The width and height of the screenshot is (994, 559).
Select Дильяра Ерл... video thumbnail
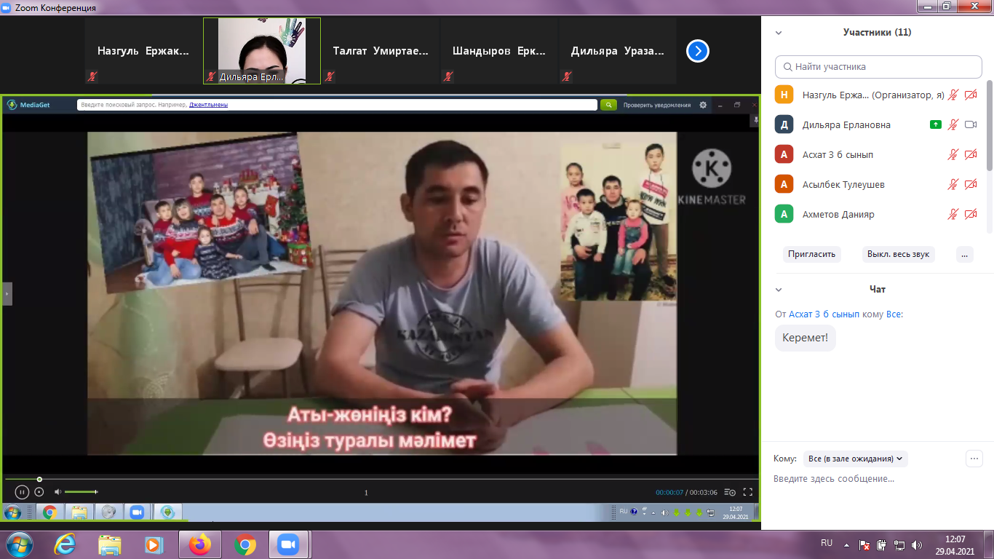(x=262, y=51)
